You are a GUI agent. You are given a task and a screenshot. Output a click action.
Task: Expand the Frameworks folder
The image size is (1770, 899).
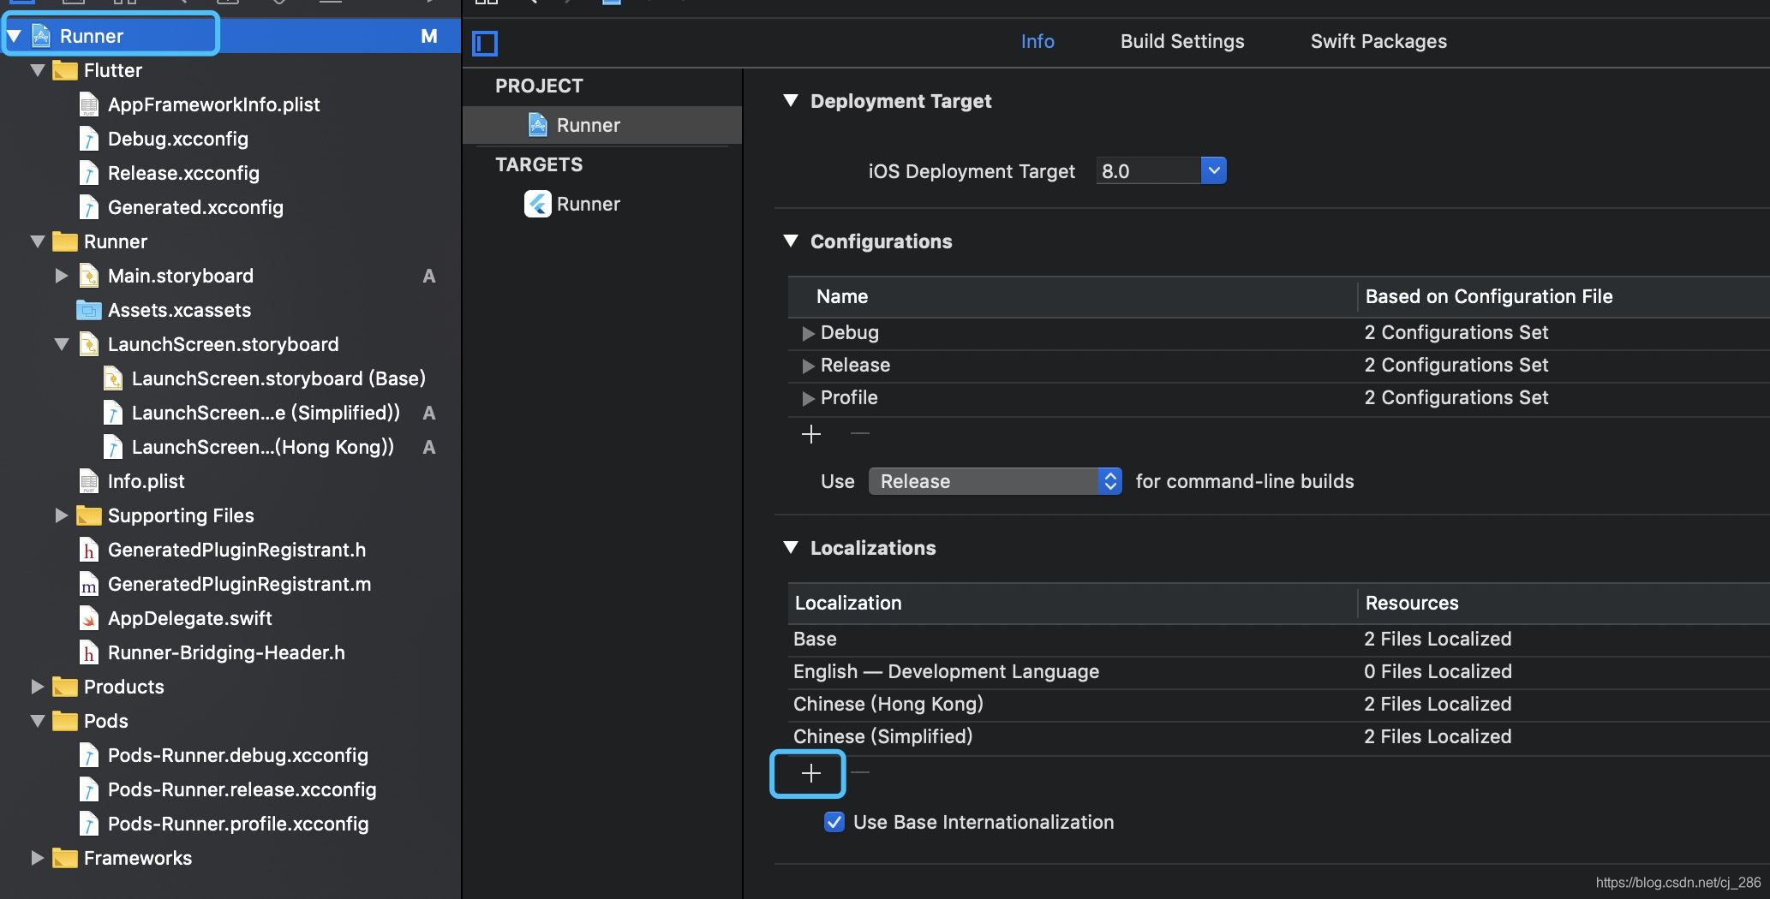tap(37, 858)
